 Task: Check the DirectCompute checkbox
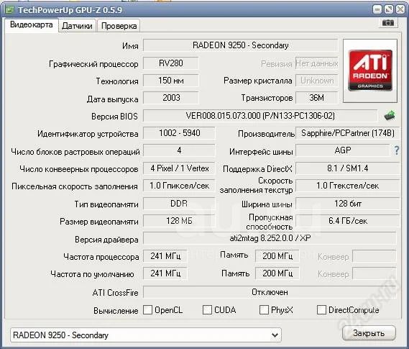321,310
